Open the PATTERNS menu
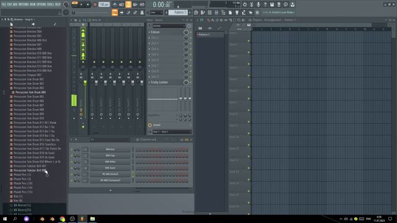 pyautogui.click(x=24, y=4)
